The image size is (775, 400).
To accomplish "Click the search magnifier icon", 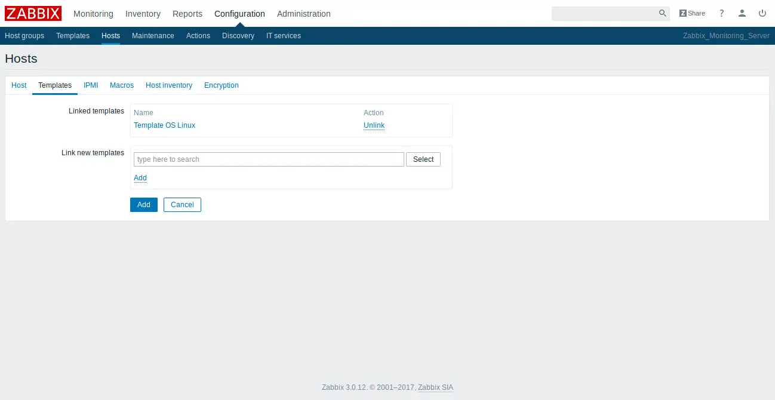I will pos(663,13).
